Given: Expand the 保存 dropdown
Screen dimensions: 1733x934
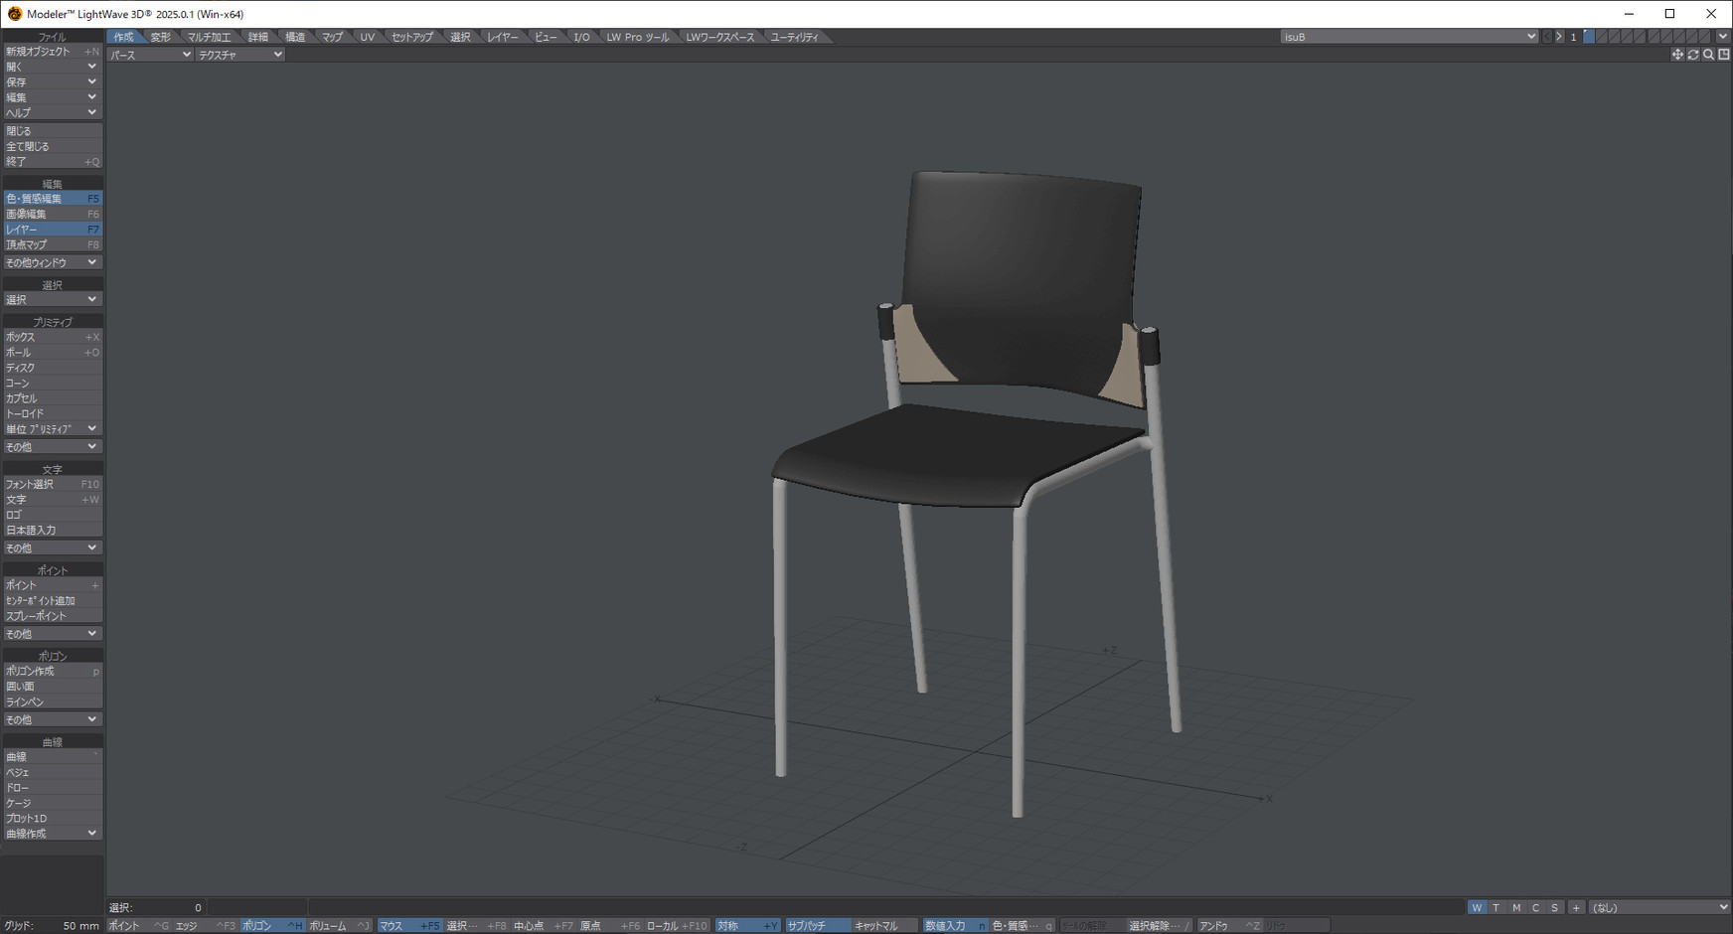Looking at the screenshot, I should 52,82.
